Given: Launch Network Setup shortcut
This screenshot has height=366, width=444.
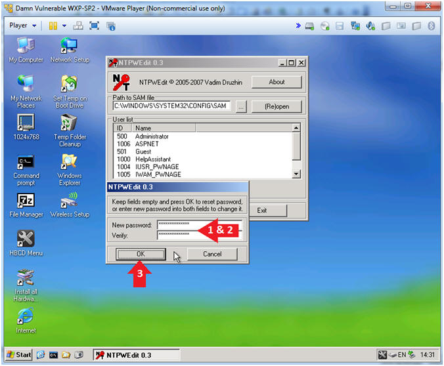Looking at the screenshot, I should (70, 50).
